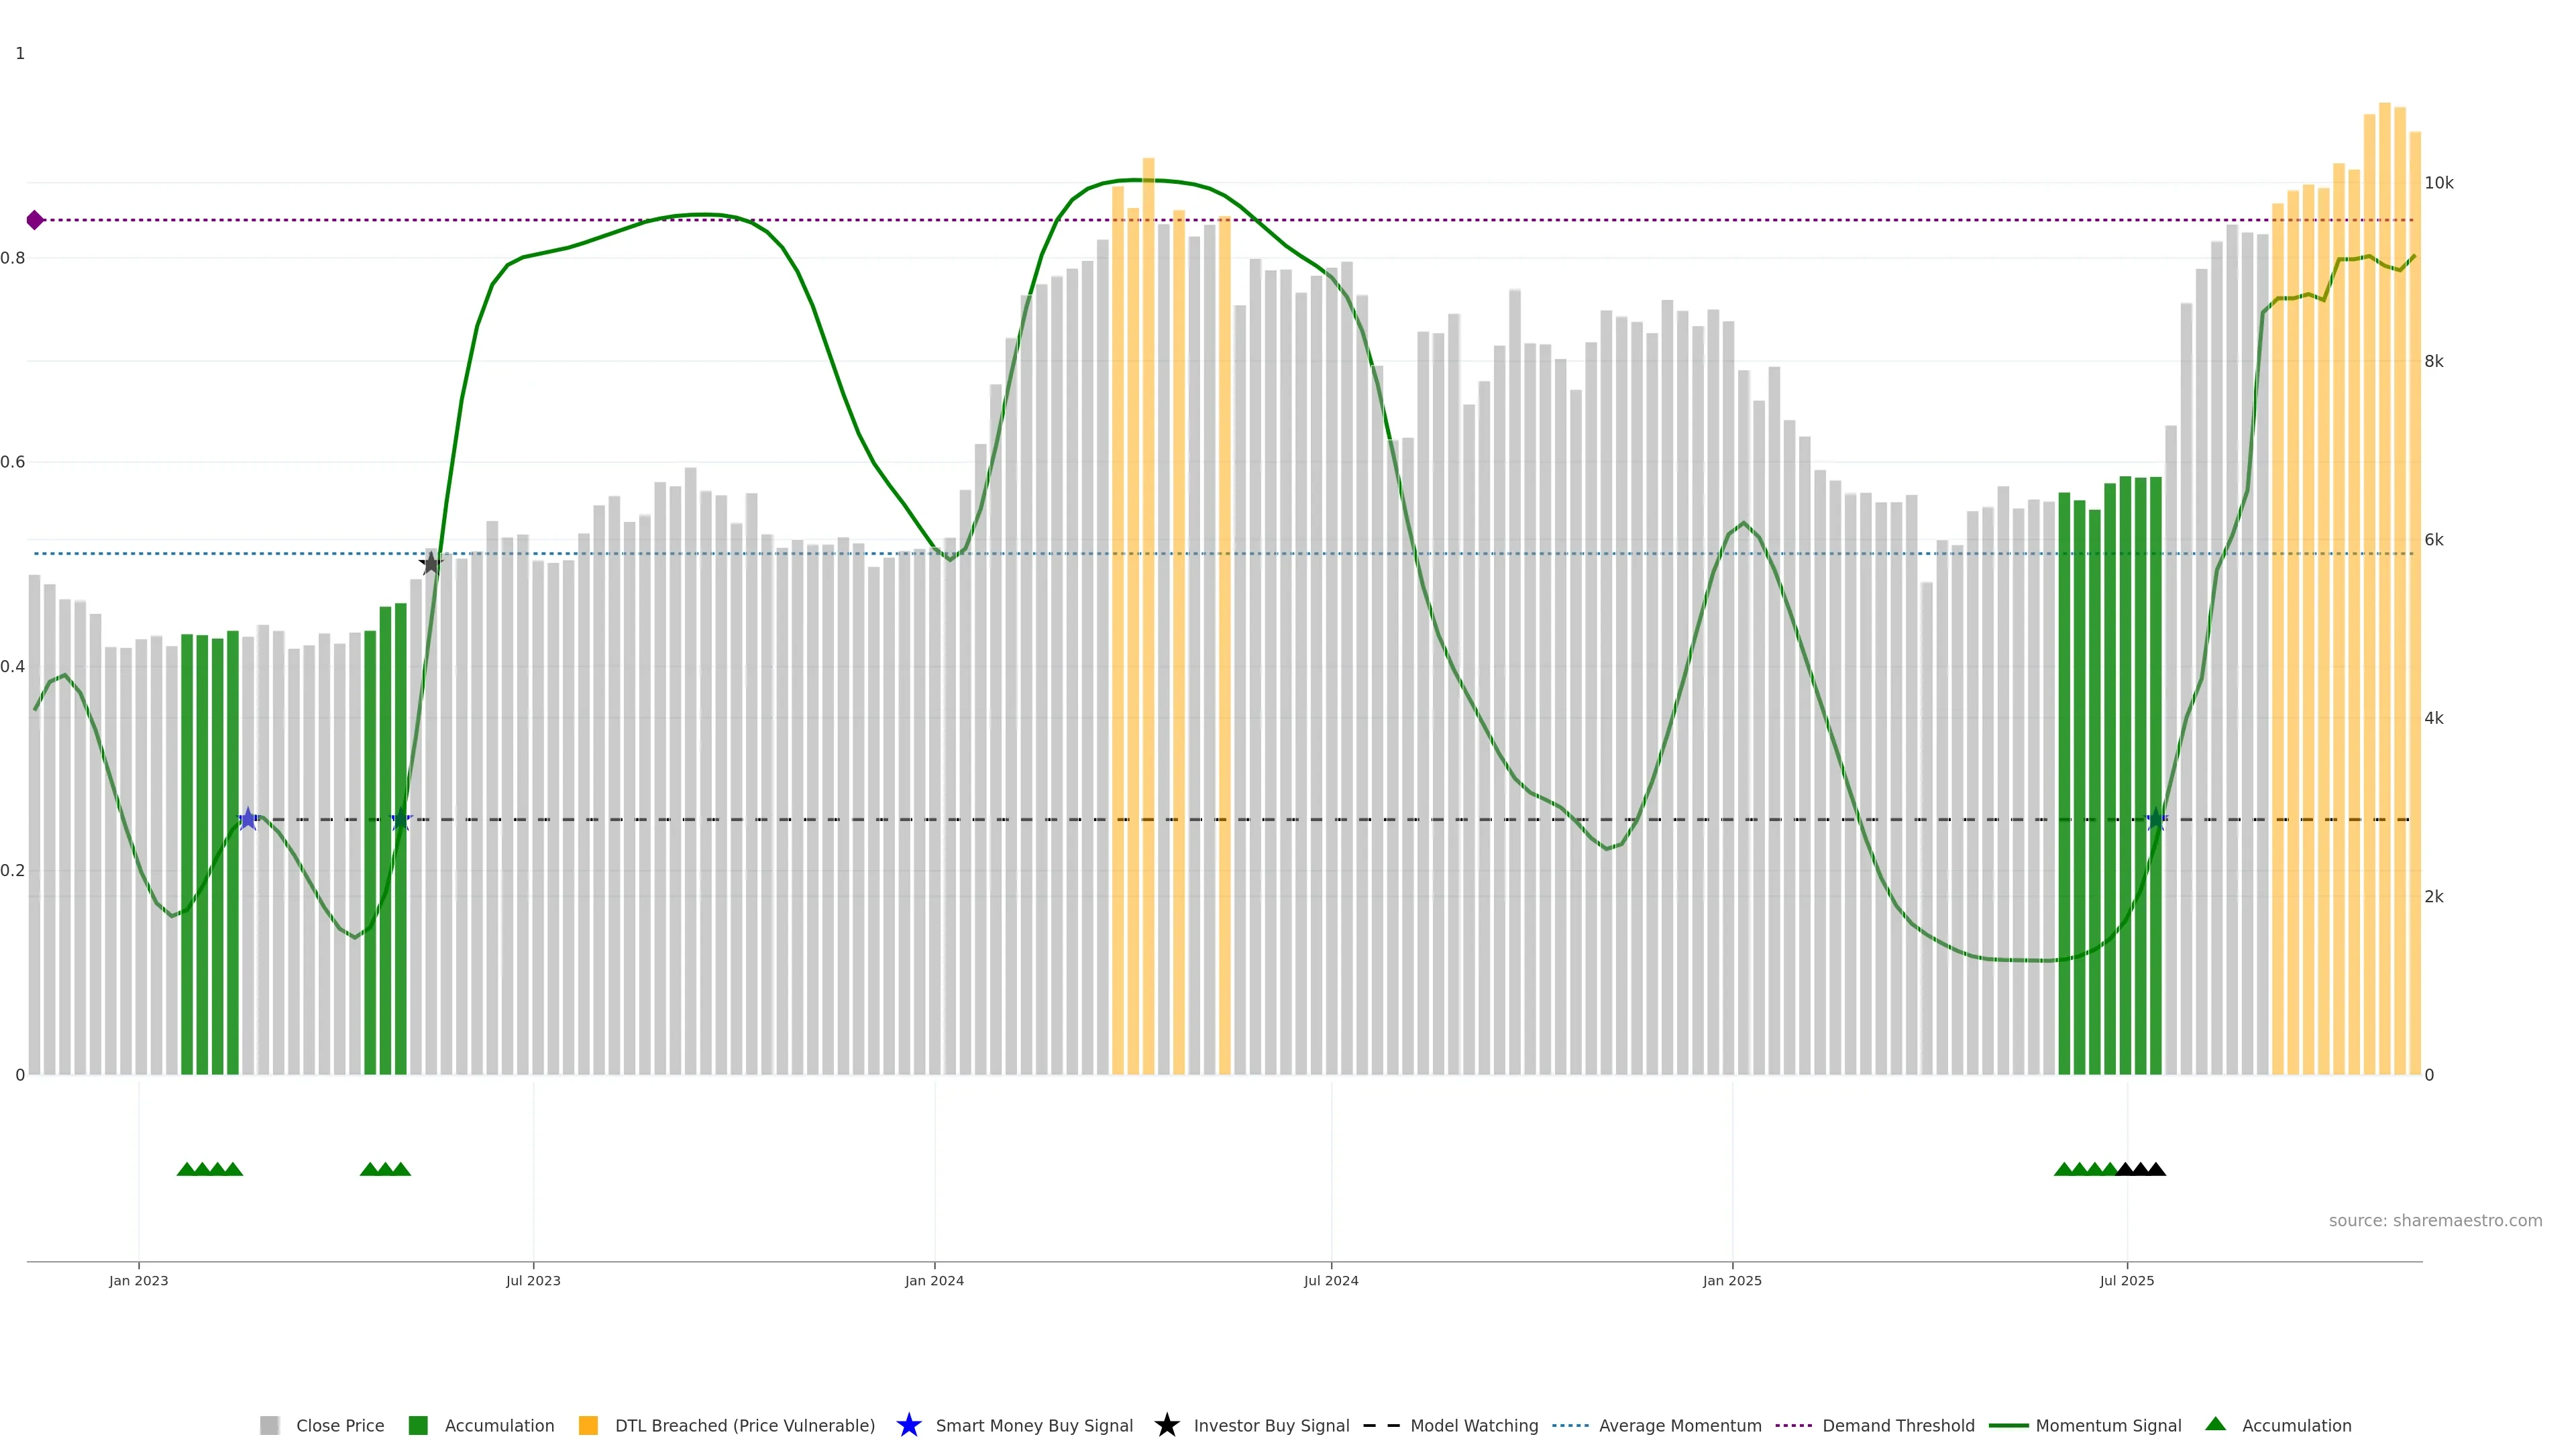Click the blue star icon in legend

tap(908, 1425)
